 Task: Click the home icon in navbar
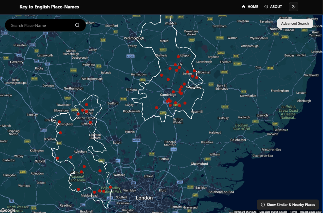click(244, 7)
